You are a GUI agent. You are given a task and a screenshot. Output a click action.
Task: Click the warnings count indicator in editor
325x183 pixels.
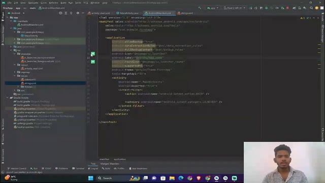click(x=303, y=18)
